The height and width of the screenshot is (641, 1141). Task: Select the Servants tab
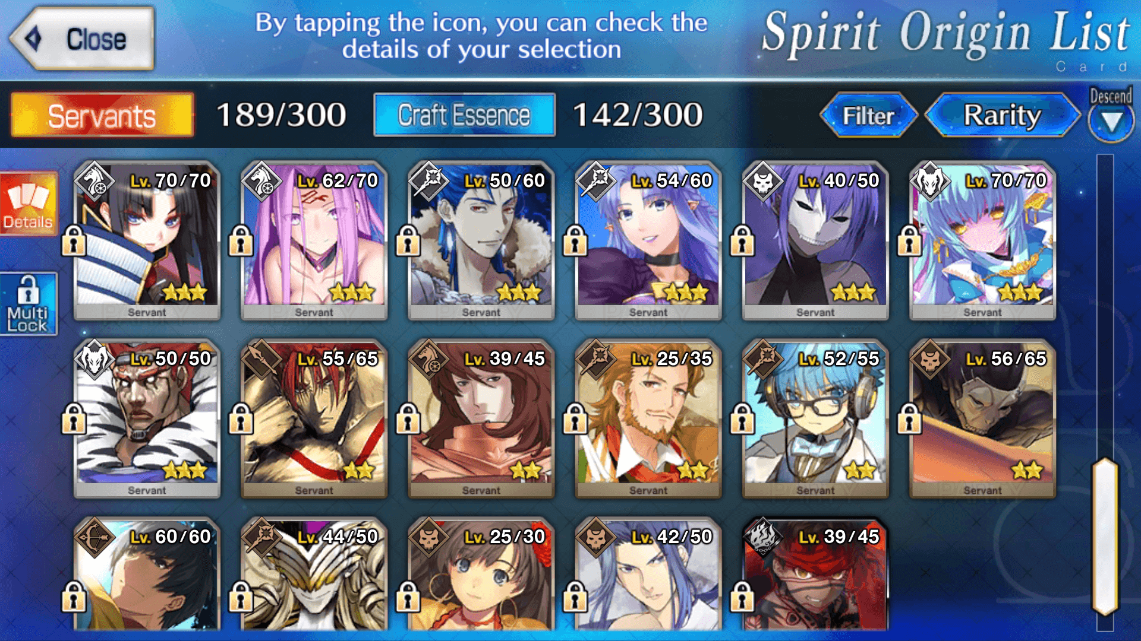click(x=102, y=115)
